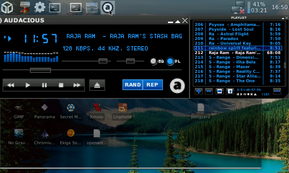Open the Linphone desktop icon
Viewport: 289px width, 173px height.
coord(122,111)
